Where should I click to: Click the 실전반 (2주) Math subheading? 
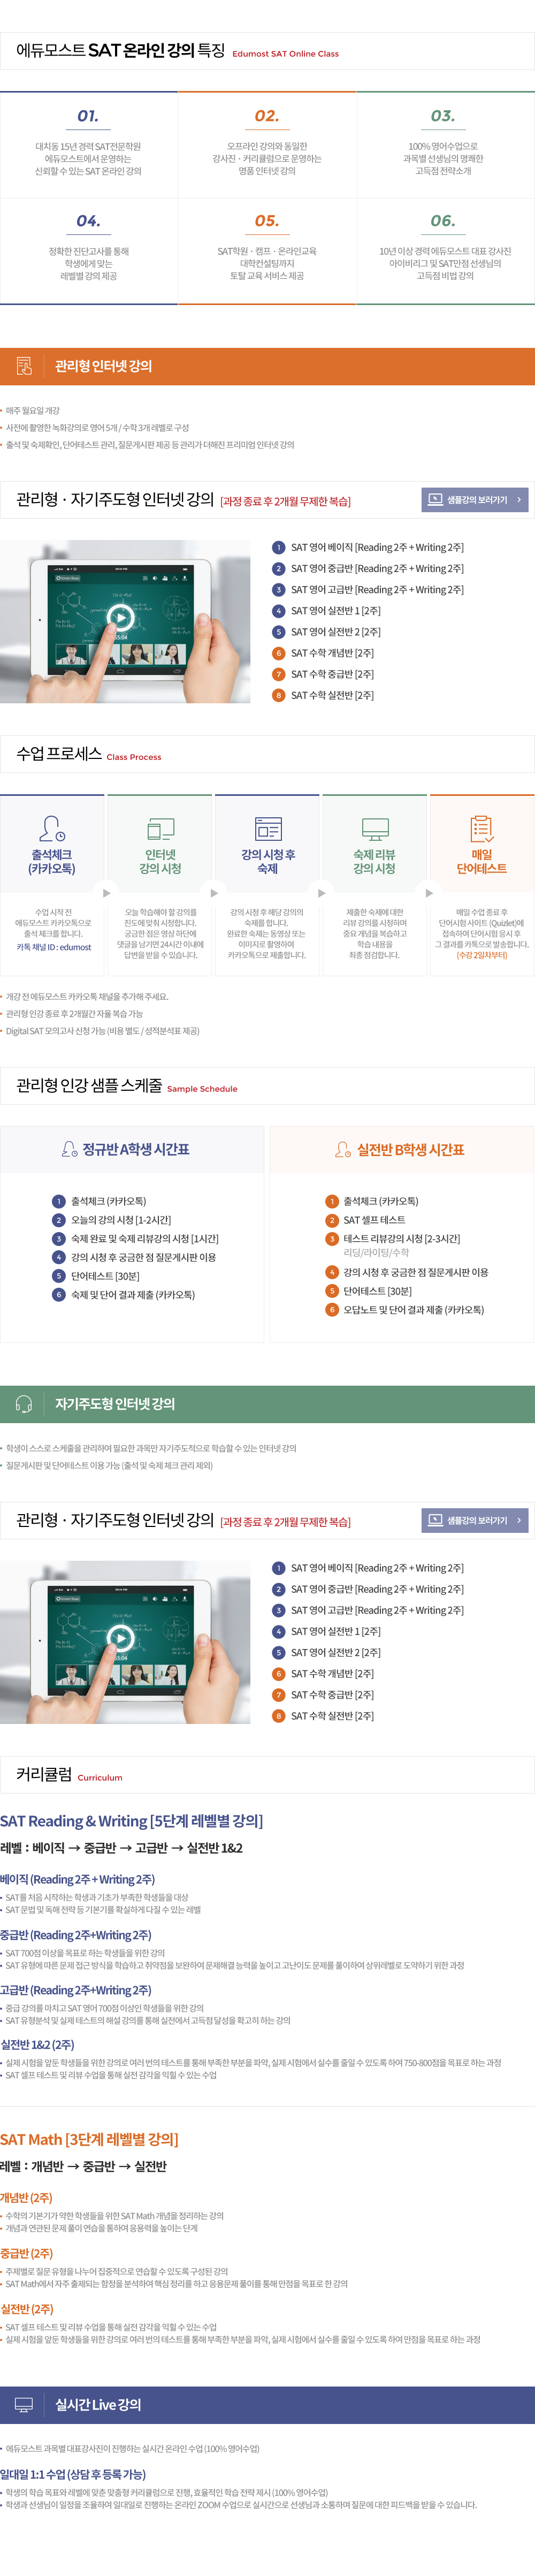tap(26, 2309)
